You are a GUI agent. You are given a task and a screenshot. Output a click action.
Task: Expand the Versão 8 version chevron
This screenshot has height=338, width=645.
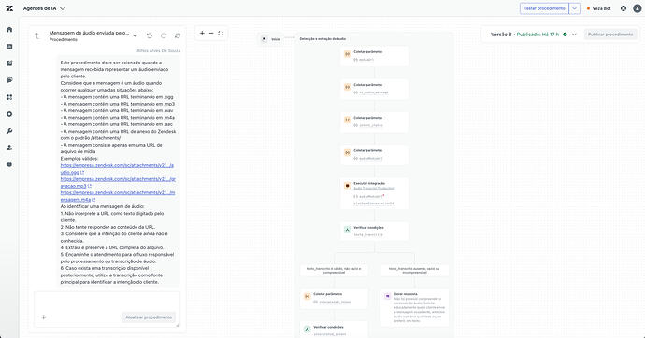574,35
